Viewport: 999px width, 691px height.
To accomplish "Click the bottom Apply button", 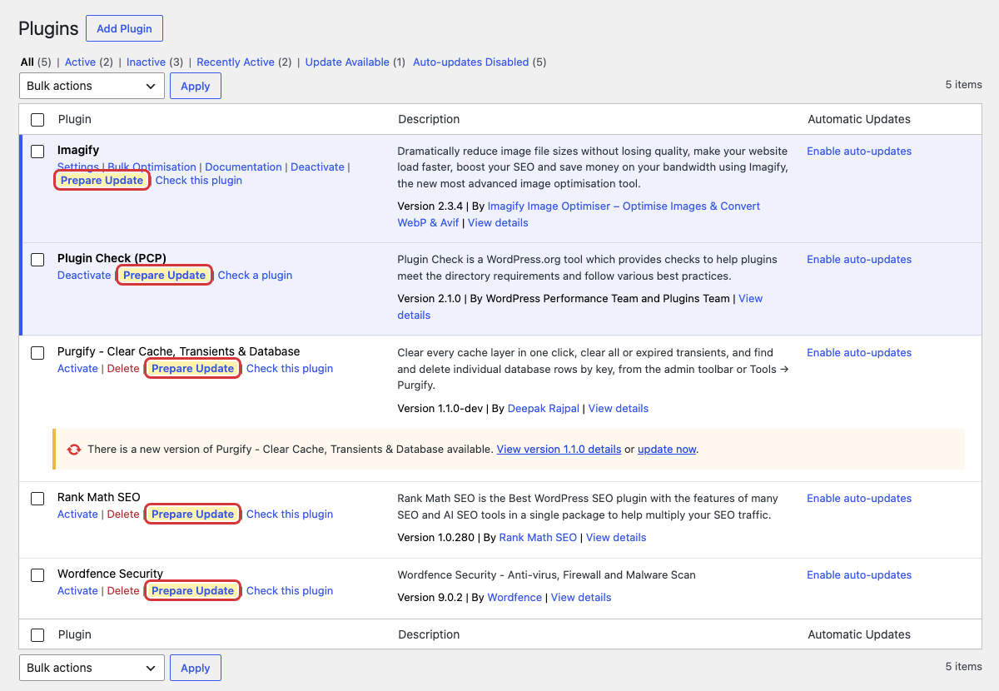I will click(x=196, y=668).
